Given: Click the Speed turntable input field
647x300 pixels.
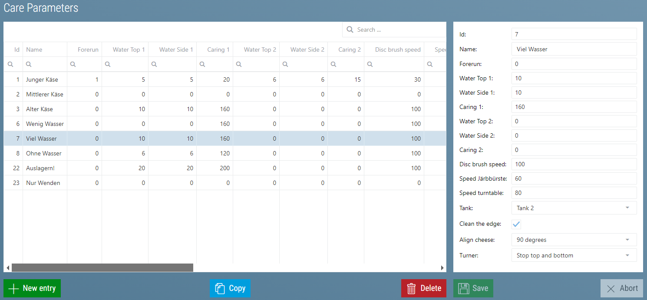Looking at the screenshot, I should click(574, 193).
